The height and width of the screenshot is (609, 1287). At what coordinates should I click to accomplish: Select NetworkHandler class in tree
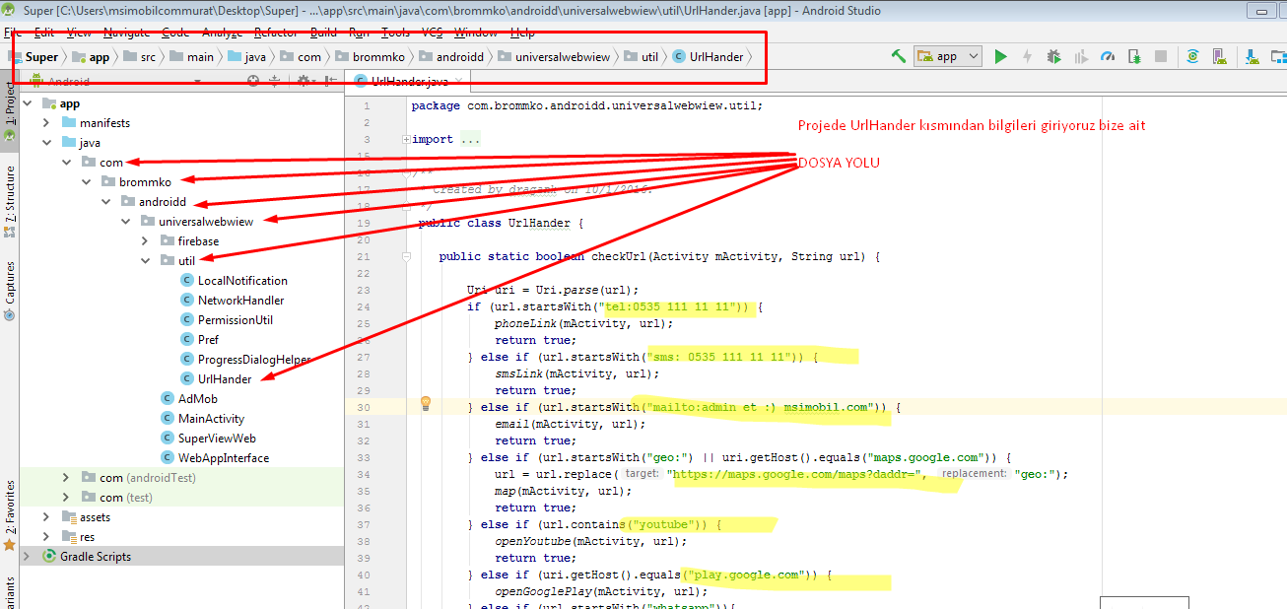(232, 301)
